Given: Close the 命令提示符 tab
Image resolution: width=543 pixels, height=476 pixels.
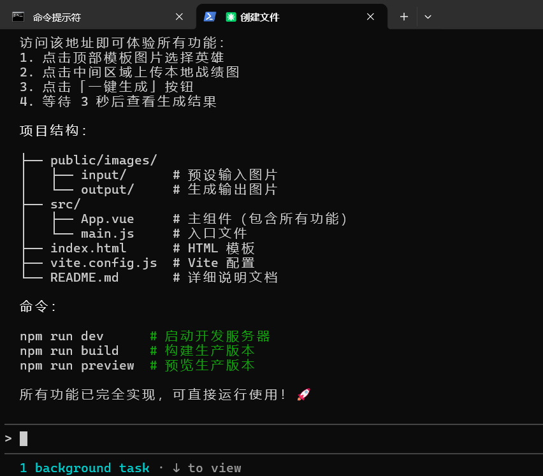Looking at the screenshot, I should point(179,17).
